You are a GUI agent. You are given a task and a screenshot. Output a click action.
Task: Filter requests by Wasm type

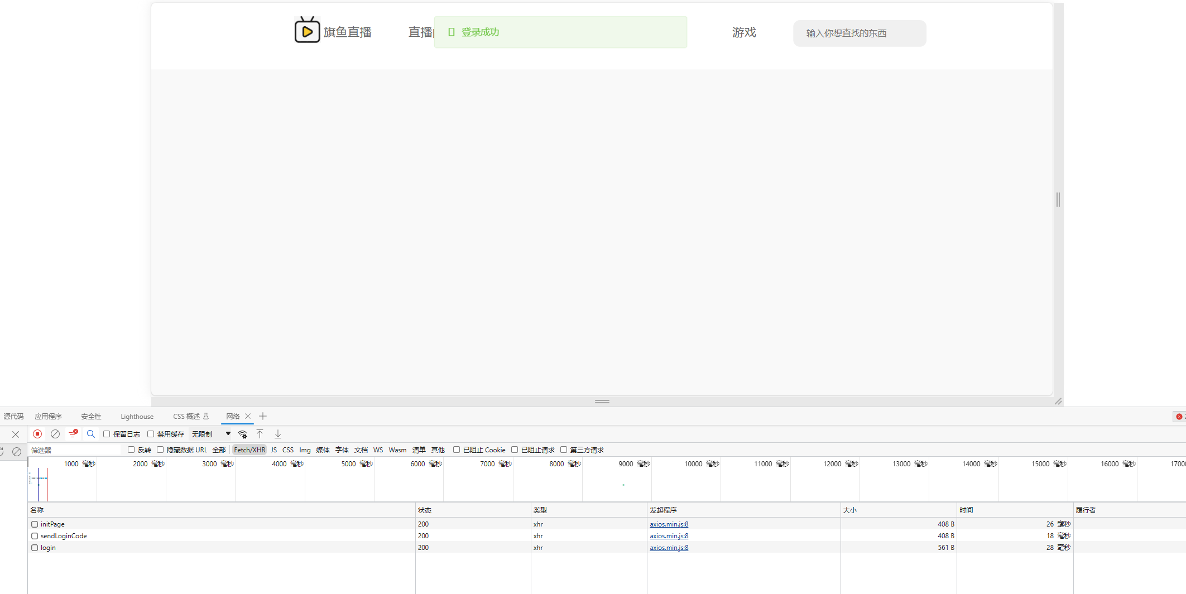point(397,450)
